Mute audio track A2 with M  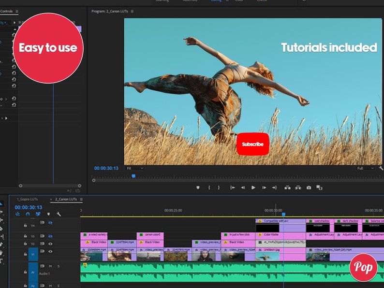50,286
